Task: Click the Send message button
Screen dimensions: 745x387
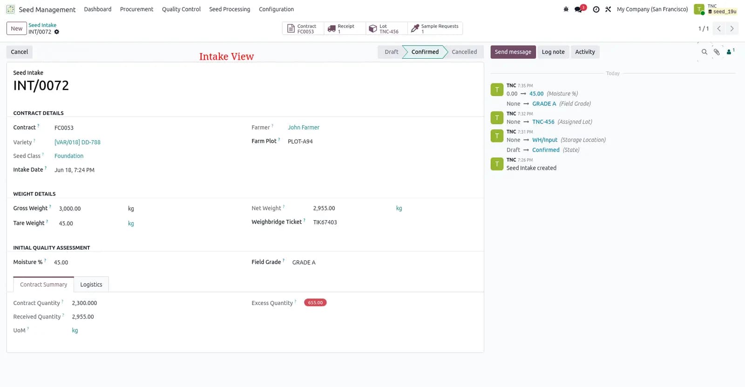Action: click(x=513, y=52)
